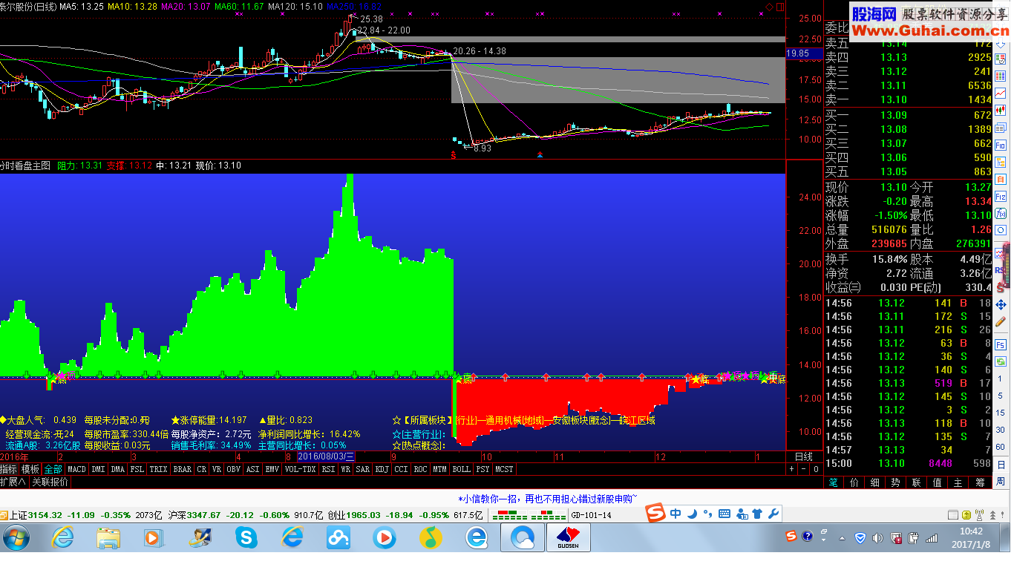Click the orange 自 self-select stock icon
1014x570 pixels.
click(x=1001, y=179)
